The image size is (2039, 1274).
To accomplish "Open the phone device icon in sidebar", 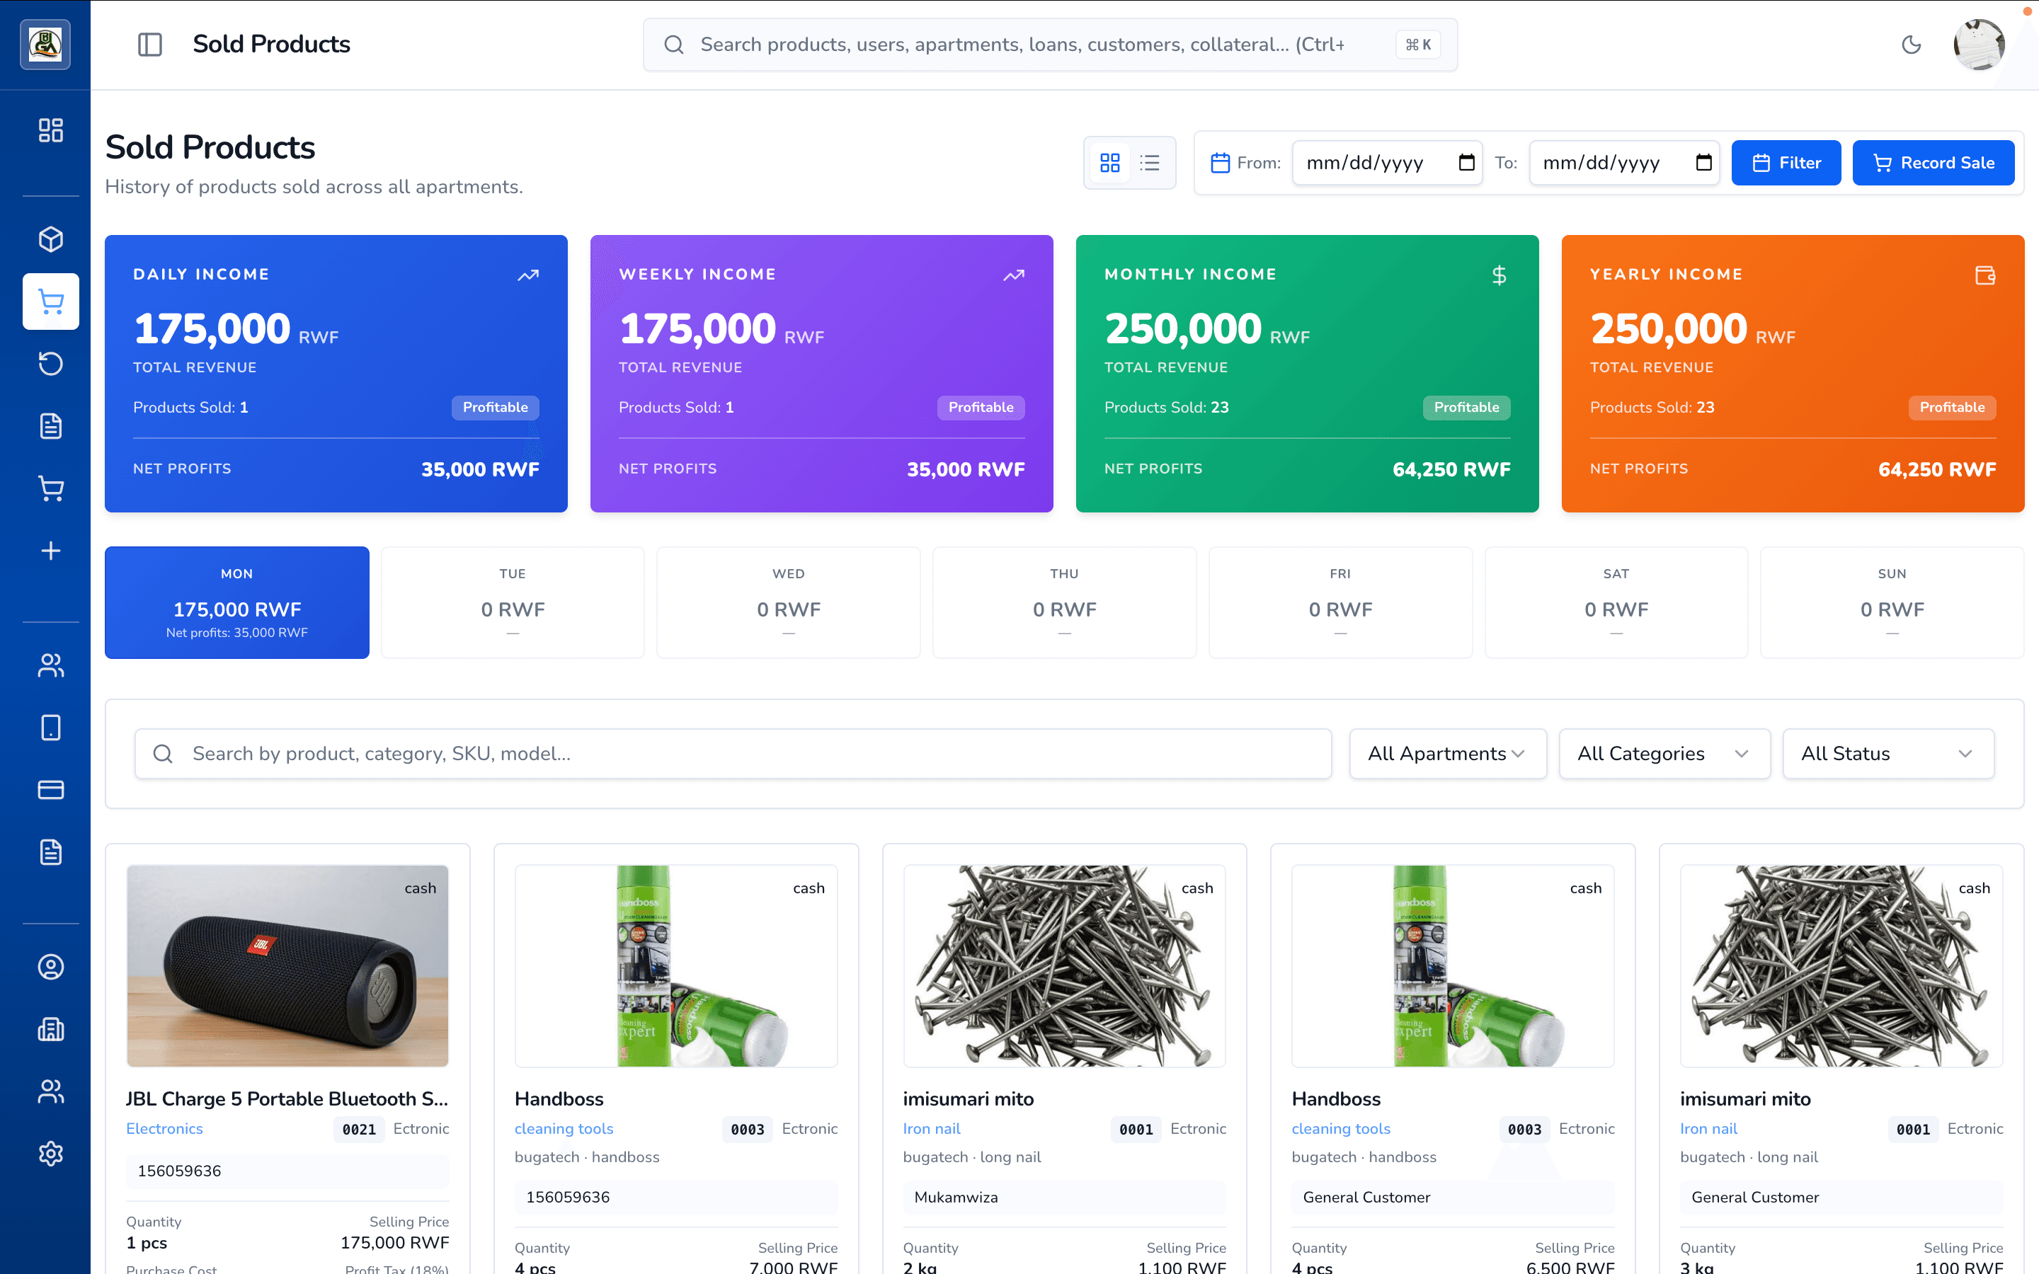I will pyautogui.click(x=50, y=727).
